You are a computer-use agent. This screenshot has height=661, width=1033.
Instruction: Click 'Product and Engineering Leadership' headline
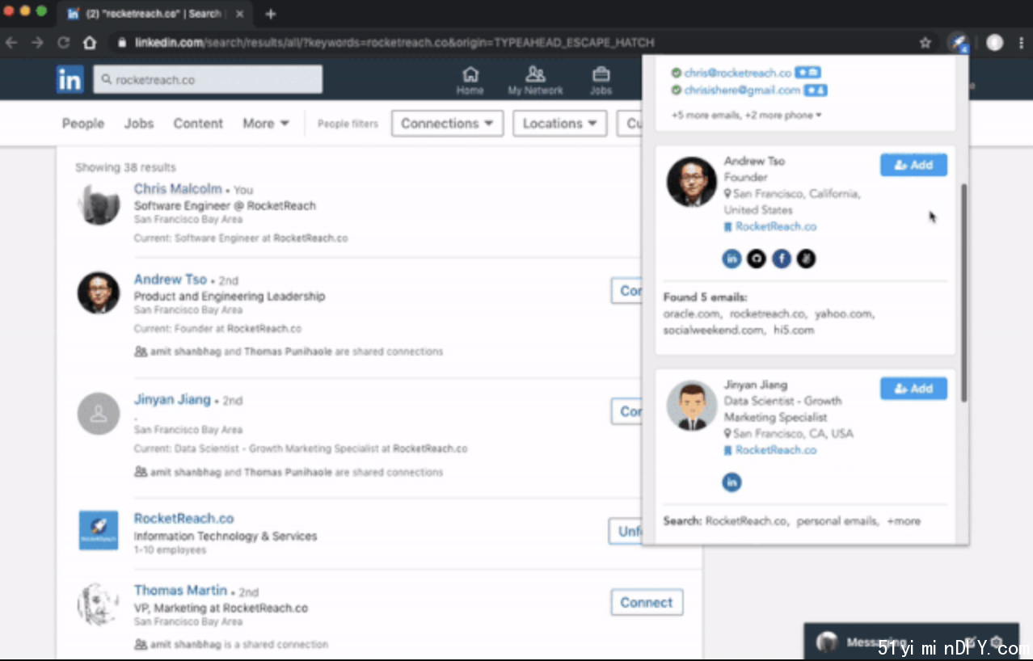point(230,297)
